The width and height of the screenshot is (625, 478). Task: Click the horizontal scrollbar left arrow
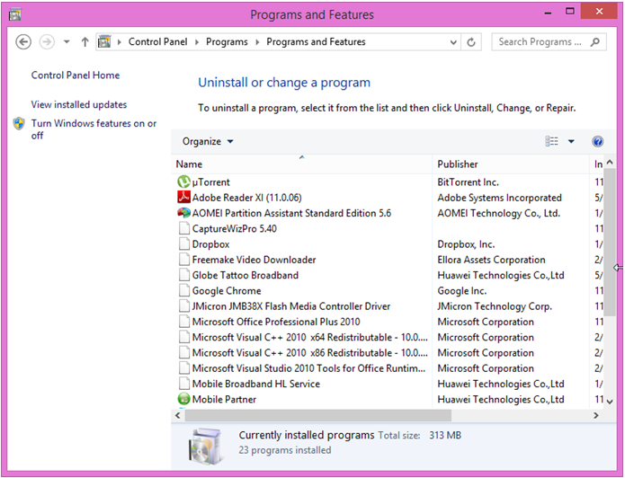click(x=178, y=415)
